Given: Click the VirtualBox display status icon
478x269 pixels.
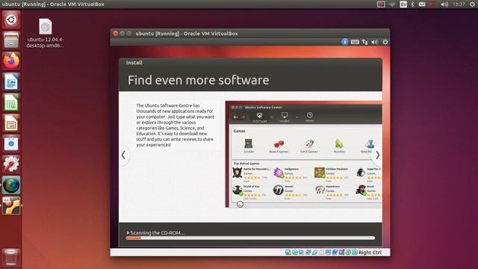Looking at the screenshot, I should pos(328,253).
